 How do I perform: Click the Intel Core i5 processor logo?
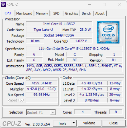(x=108, y=32)
